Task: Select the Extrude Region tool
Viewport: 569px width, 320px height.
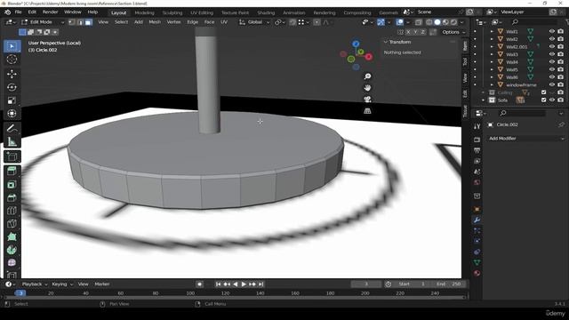Action: 12,172
